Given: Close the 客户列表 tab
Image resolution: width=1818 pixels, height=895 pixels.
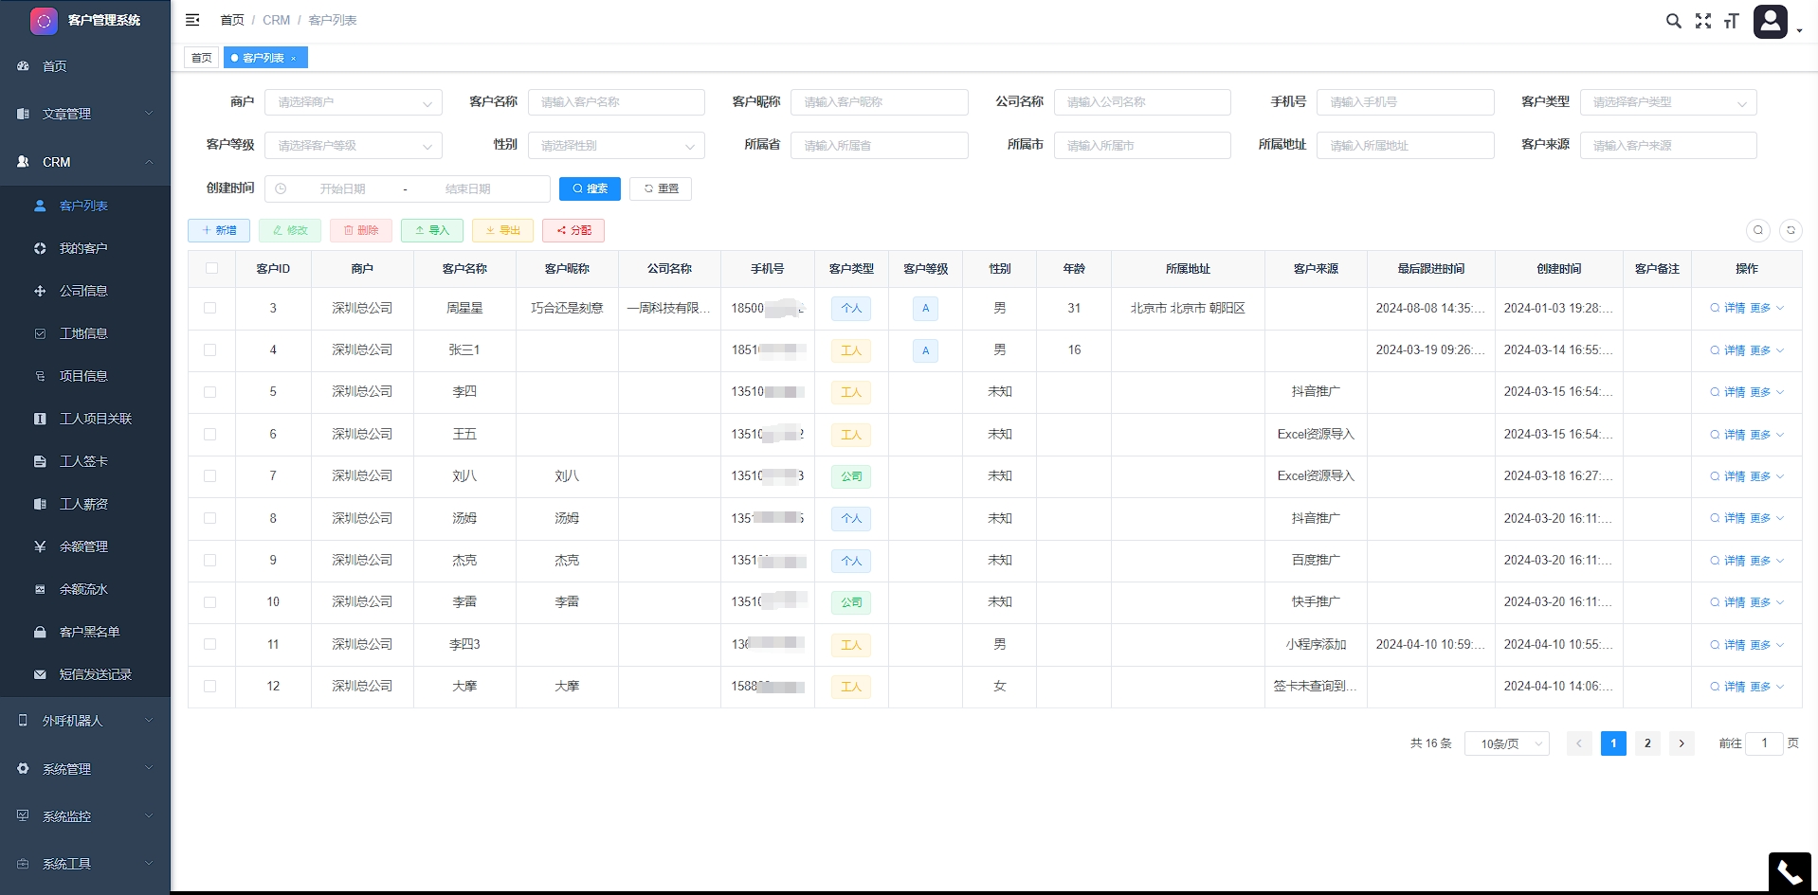Looking at the screenshot, I should point(294,59).
